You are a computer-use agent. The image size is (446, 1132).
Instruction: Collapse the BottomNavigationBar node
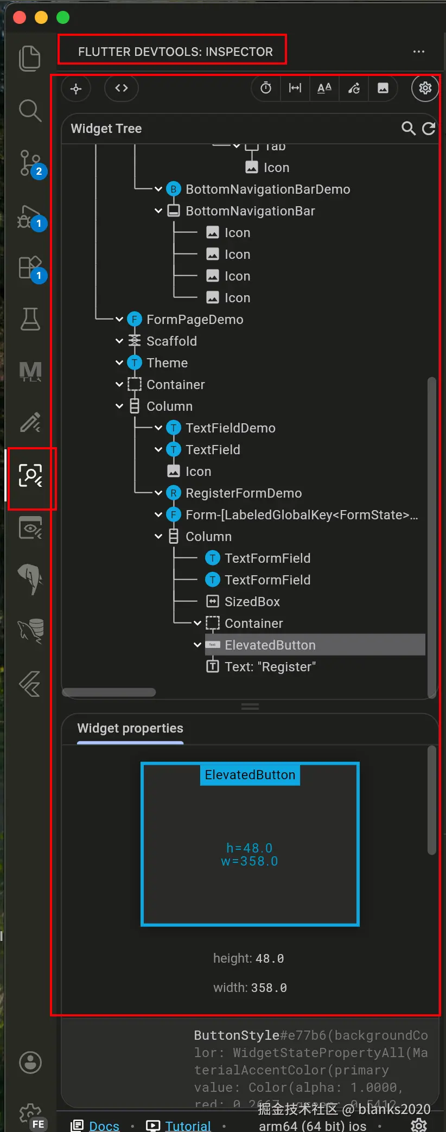pyautogui.click(x=158, y=211)
